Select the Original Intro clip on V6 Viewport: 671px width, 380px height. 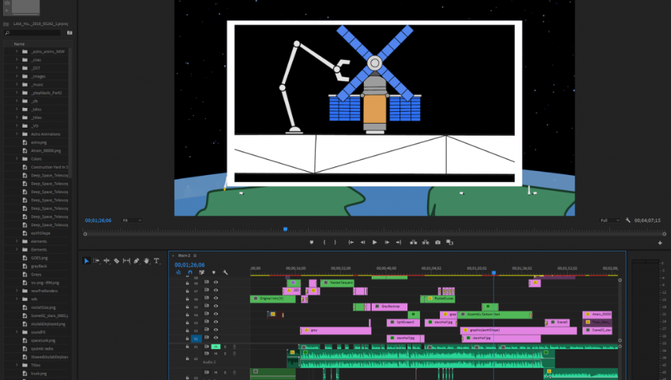272,298
